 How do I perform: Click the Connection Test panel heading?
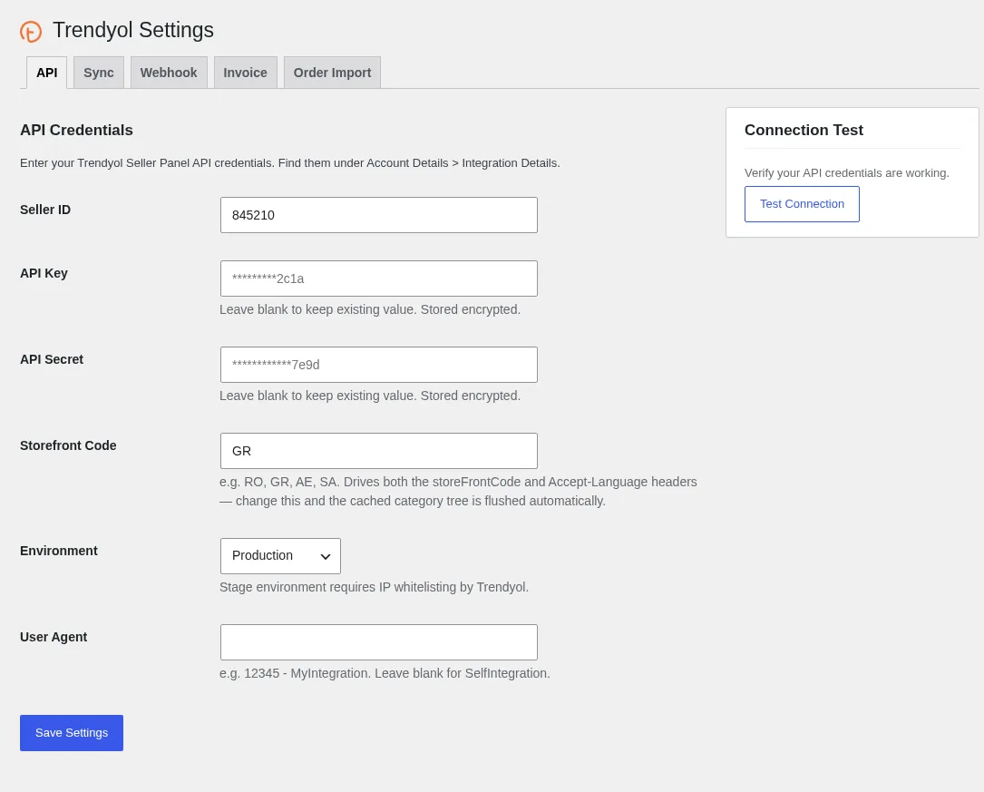(804, 130)
